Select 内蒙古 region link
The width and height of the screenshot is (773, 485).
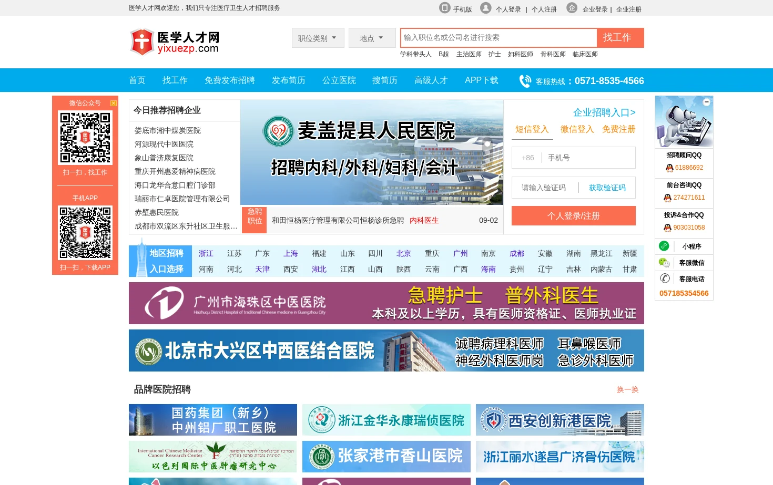point(602,269)
